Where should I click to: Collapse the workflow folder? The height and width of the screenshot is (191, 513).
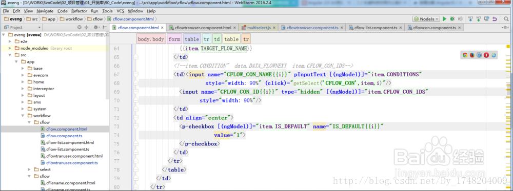pos(23,116)
